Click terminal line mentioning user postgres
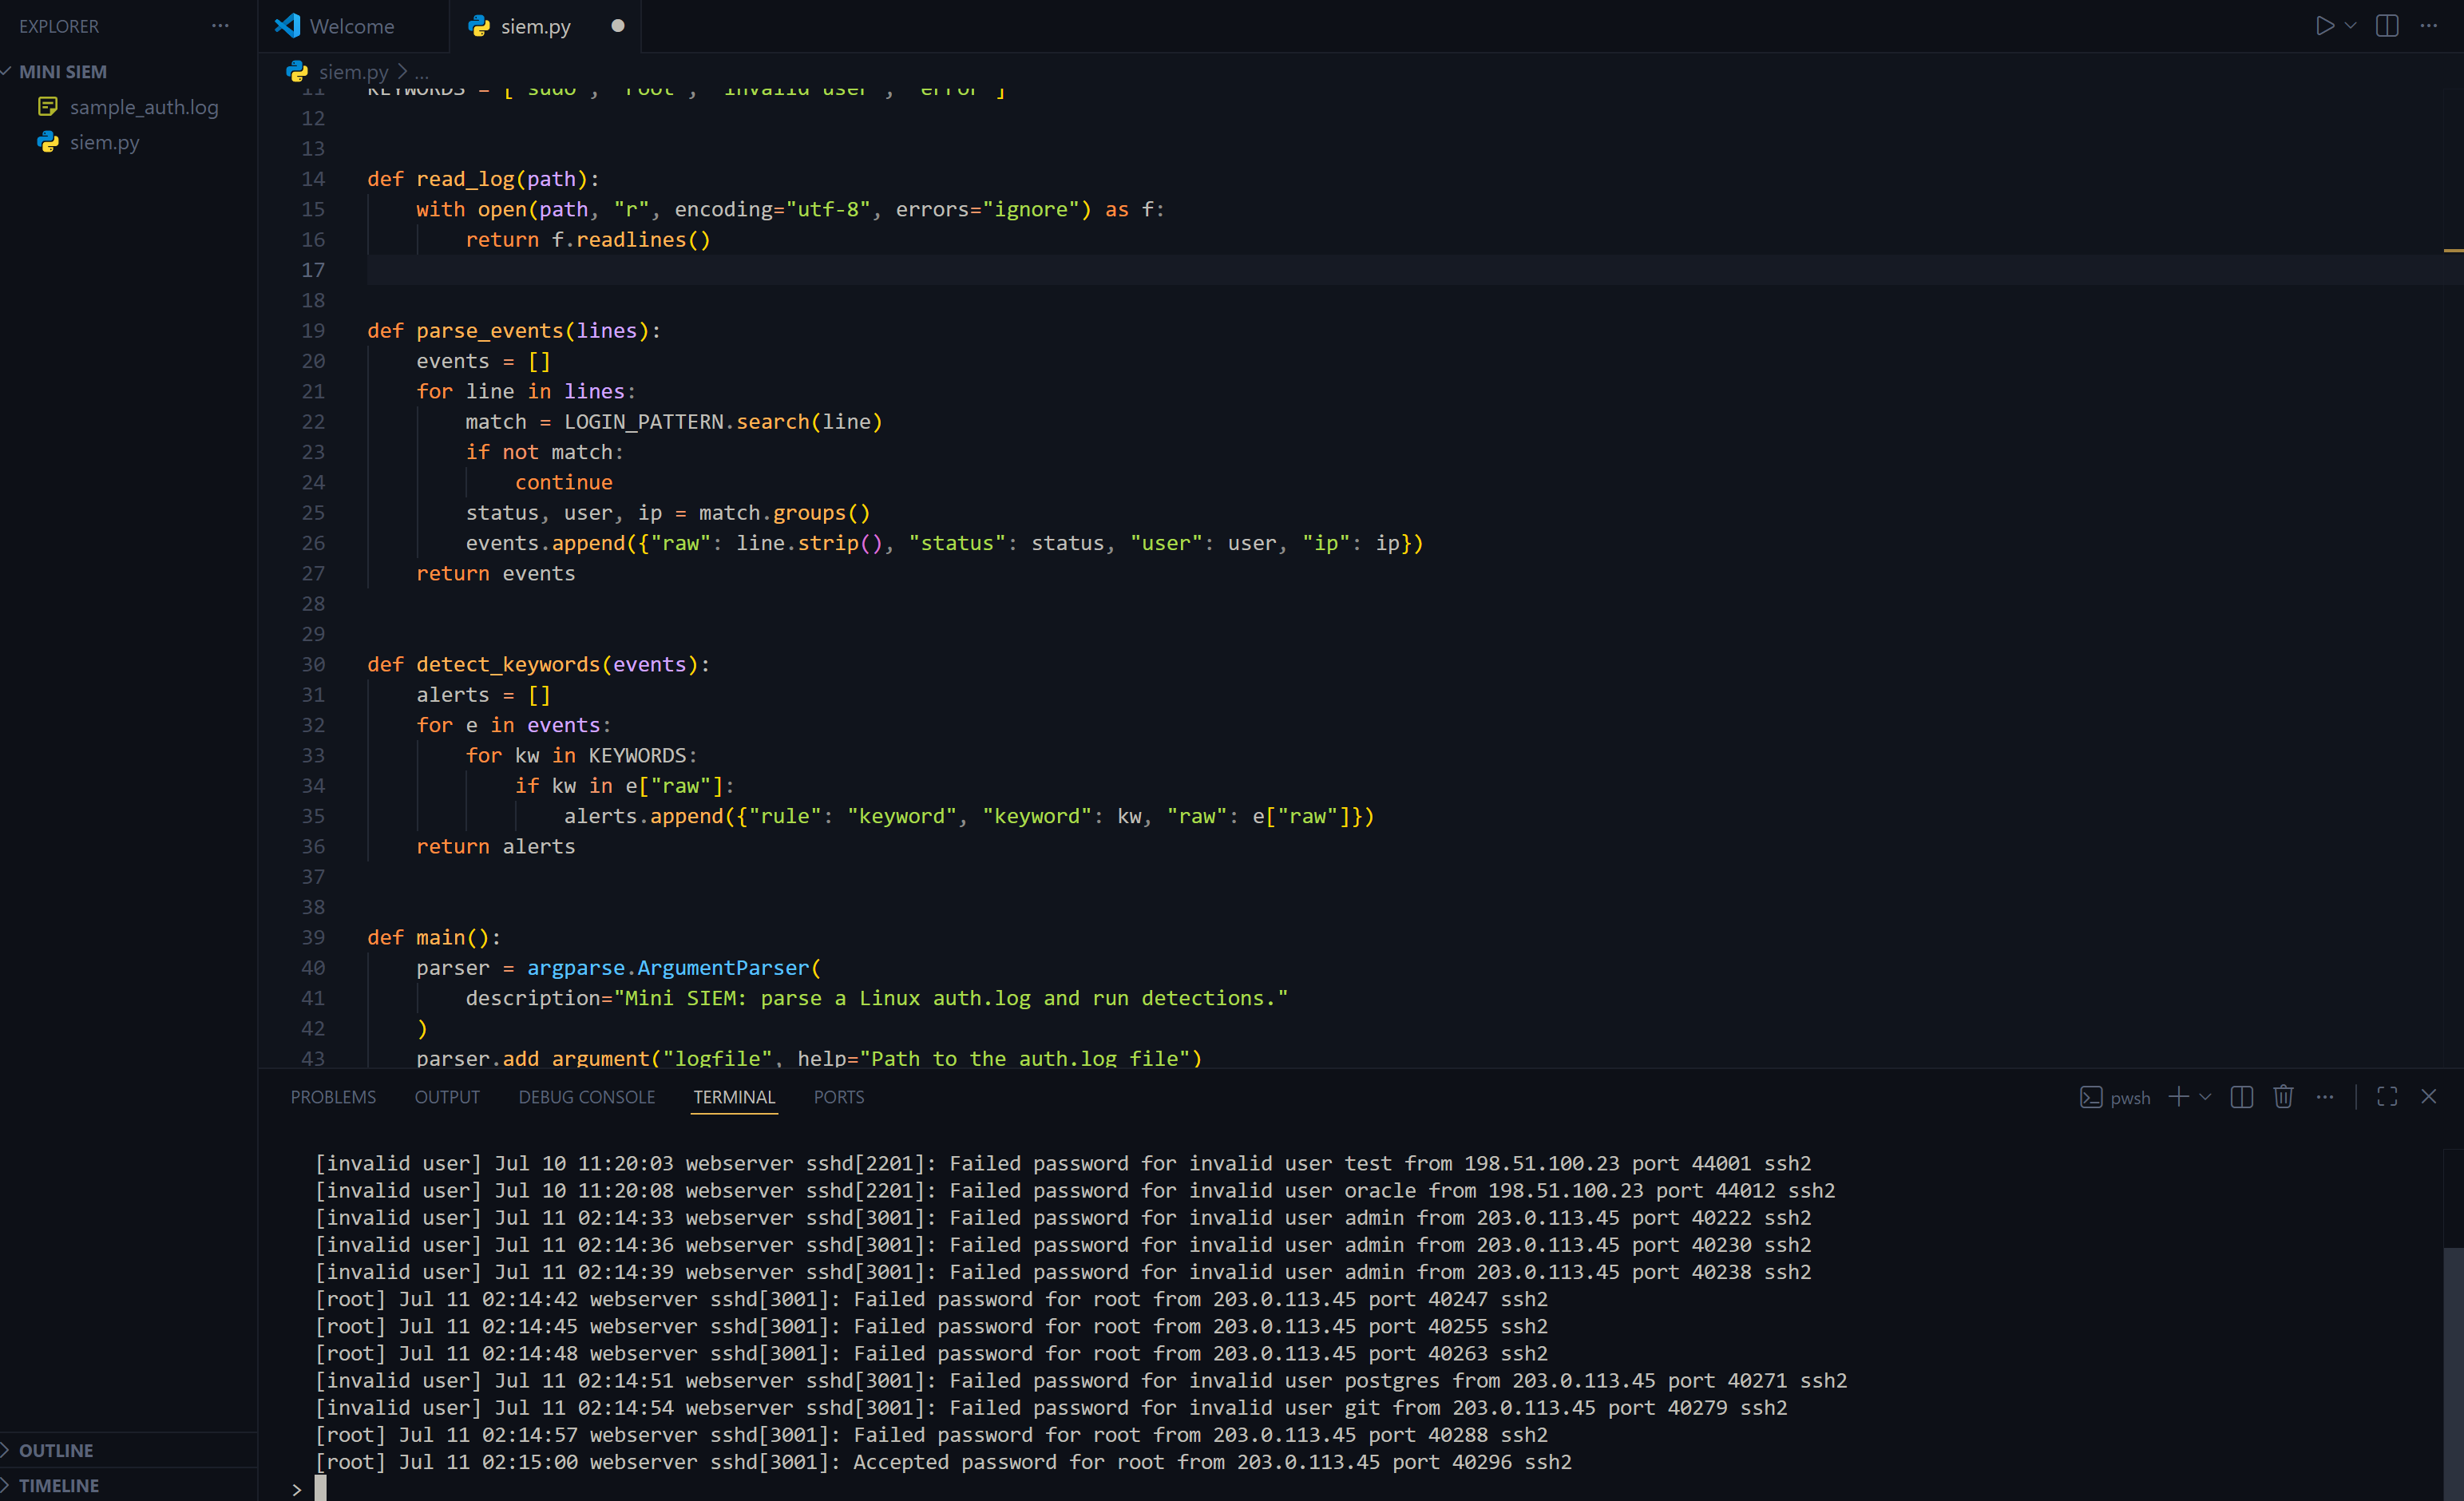 click(1081, 1381)
